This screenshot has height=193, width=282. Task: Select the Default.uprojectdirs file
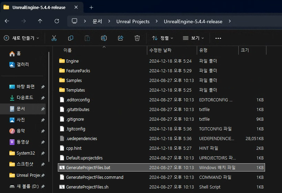(161, 158)
